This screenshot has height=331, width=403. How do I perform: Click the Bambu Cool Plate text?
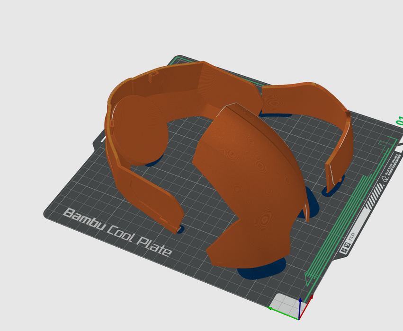click(x=117, y=232)
